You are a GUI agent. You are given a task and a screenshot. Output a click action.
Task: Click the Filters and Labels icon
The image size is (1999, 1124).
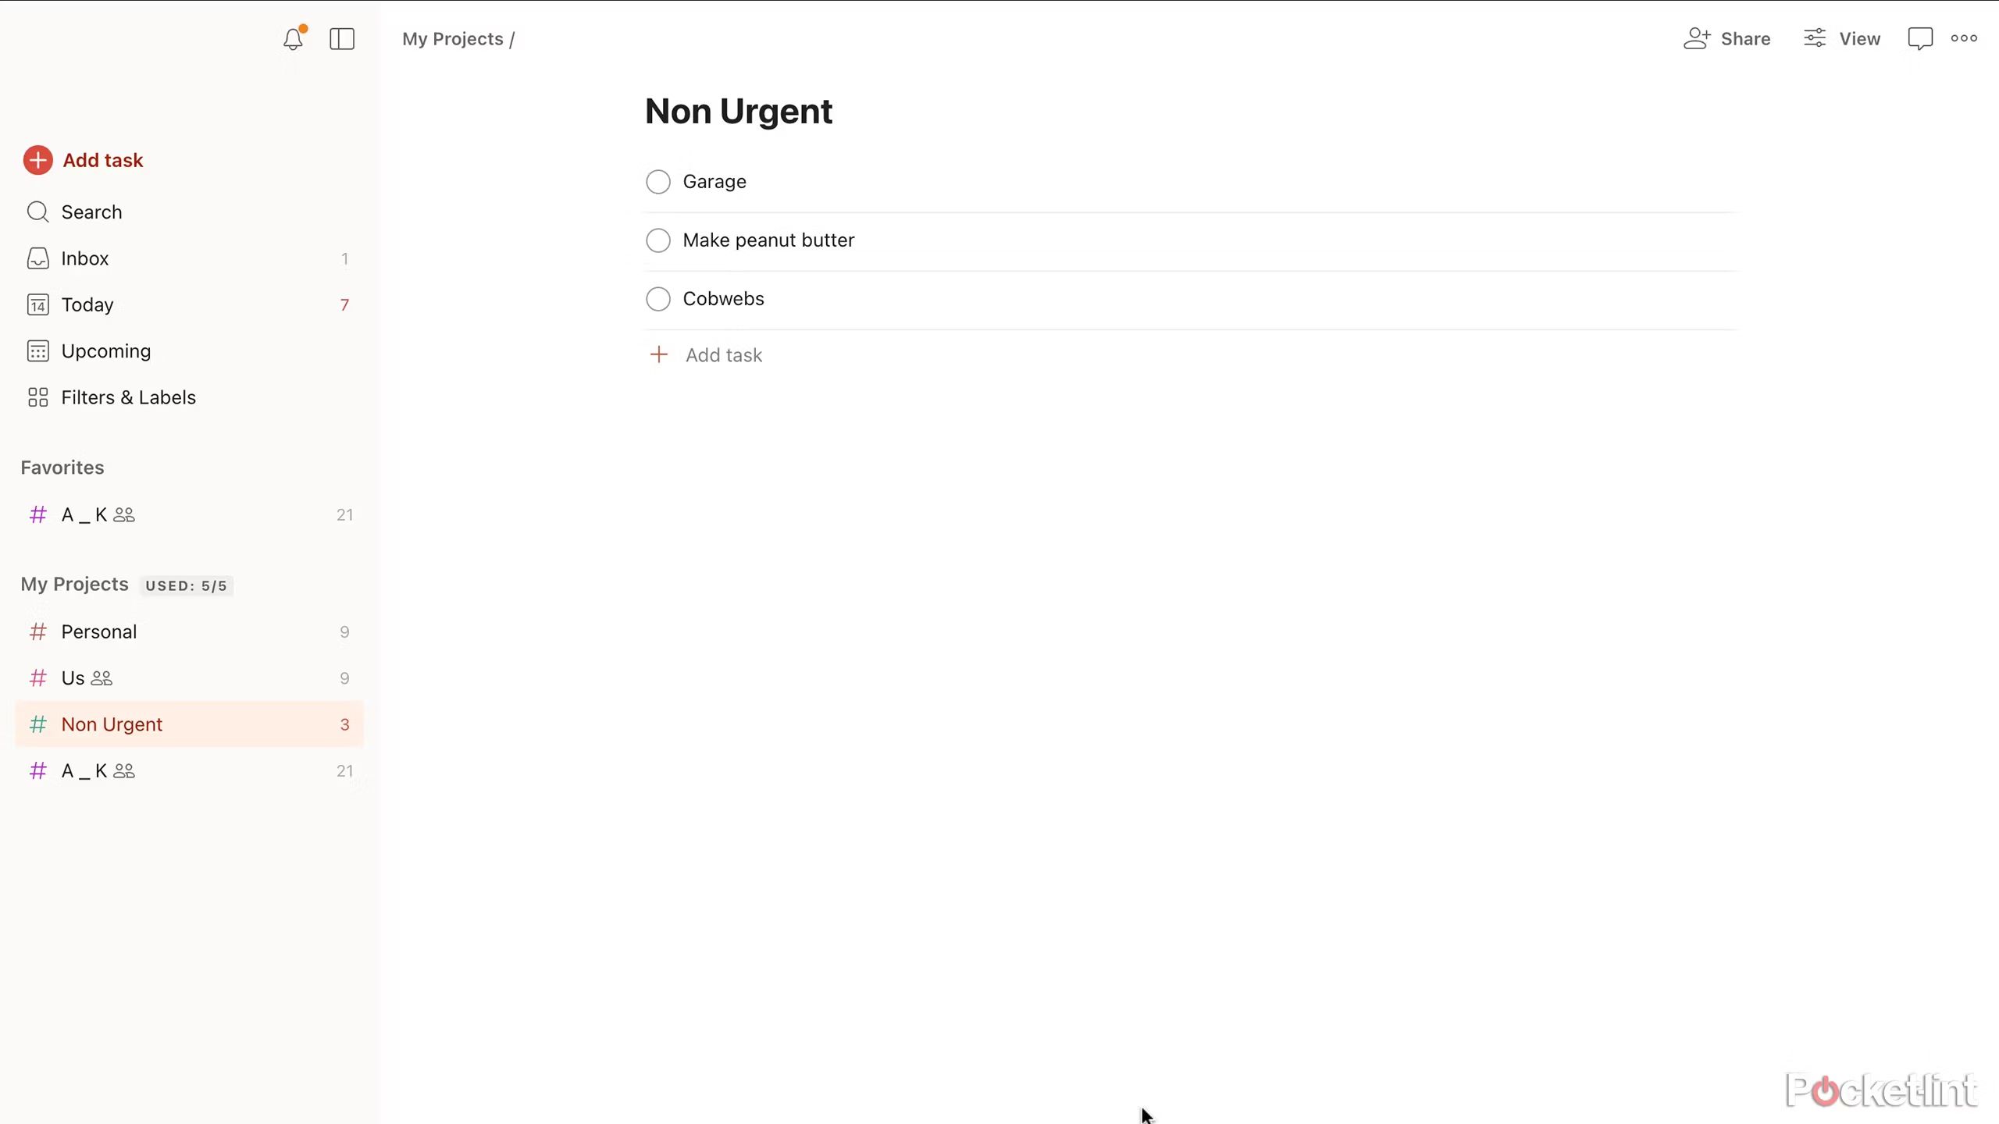(37, 397)
